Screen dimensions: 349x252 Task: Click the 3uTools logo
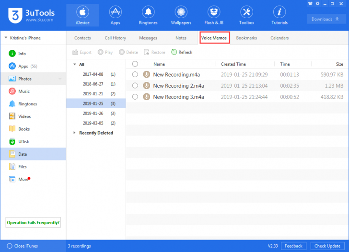[31, 15]
